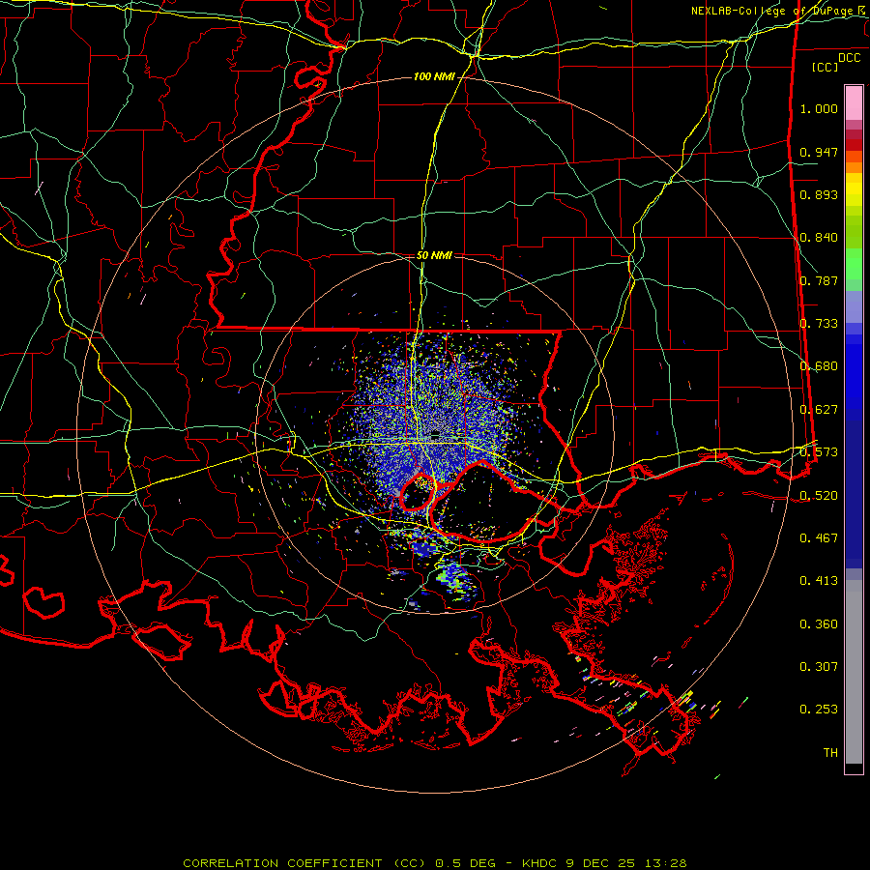Select the 1.000 scale value
The width and height of the screenshot is (870, 870).
click(x=819, y=108)
